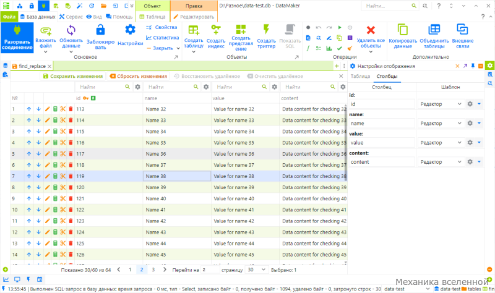Image resolution: width=495 pixels, height=293 pixels.
Task: Expand arrow next to Закрыть
Action: tap(178, 48)
